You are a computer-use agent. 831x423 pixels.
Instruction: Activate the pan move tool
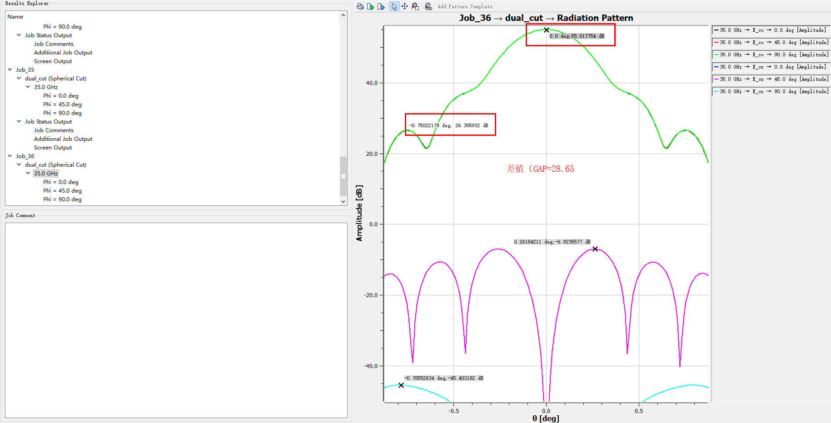(x=404, y=6)
